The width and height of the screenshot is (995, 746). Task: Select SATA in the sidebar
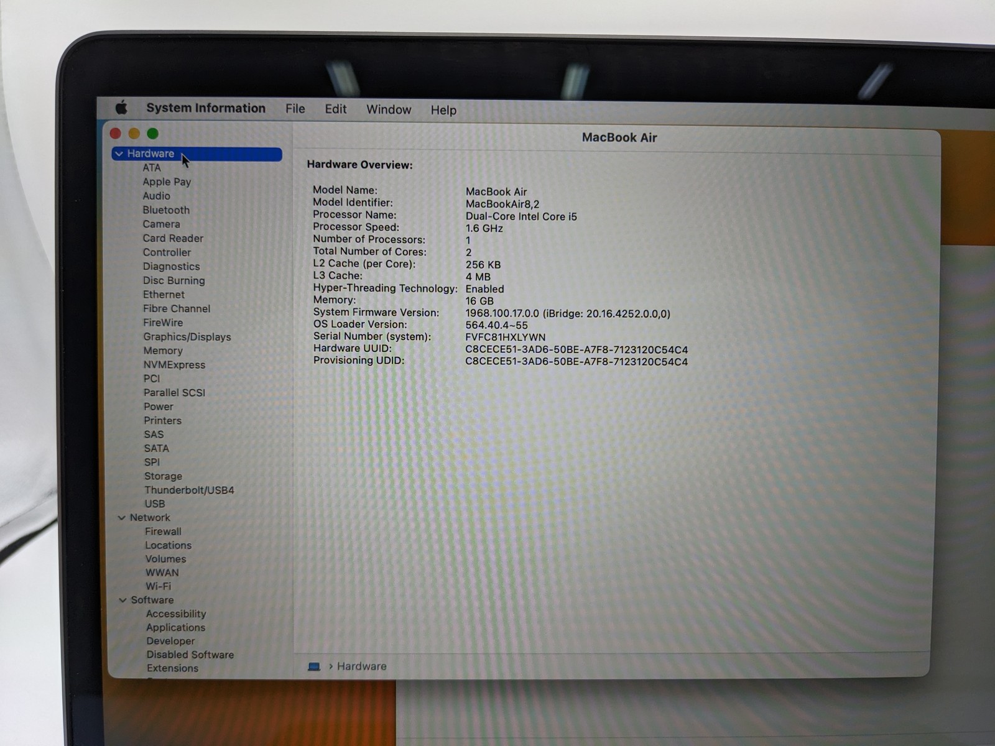coord(156,448)
